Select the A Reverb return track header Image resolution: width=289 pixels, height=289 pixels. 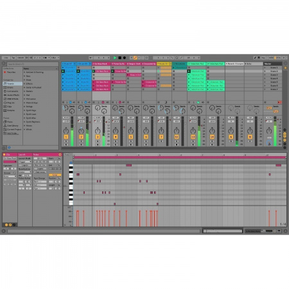click(x=234, y=64)
